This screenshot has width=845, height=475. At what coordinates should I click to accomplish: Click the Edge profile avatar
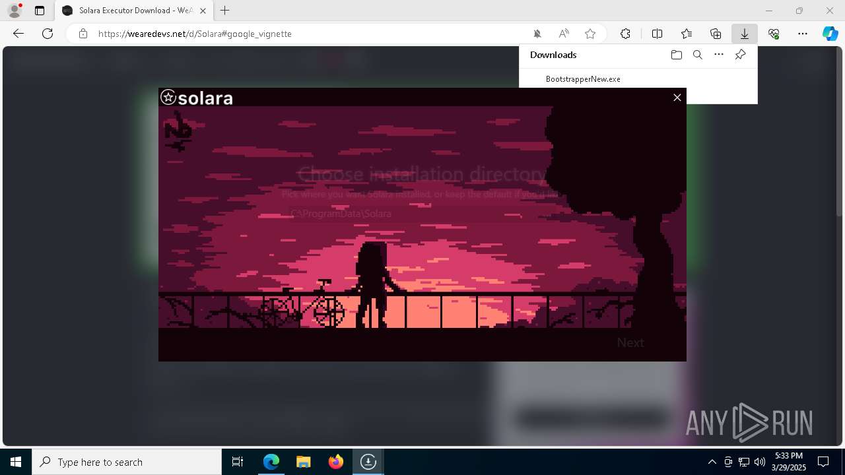coord(15,11)
